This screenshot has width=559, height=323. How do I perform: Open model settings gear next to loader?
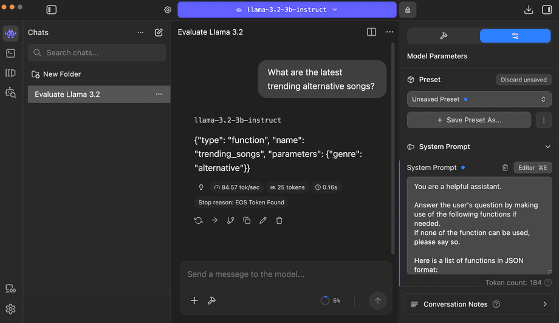click(168, 10)
